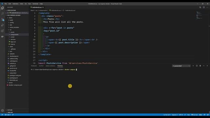The width and height of the screenshot is (210, 118).
Task: Switch to the Debug Console tab
Action: click(50, 66)
